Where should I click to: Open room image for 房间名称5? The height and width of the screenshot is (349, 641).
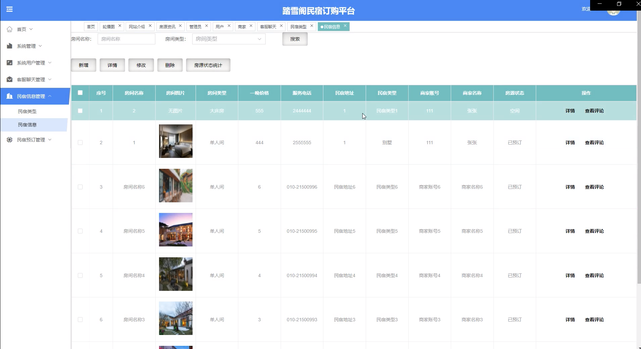(176, 230)
